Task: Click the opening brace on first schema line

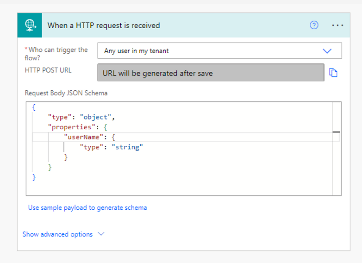Action: point(34,107)
